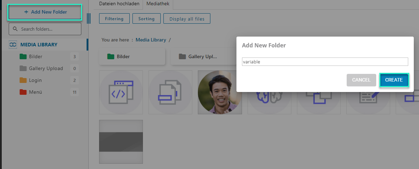This screenshot has width=419, height=169.
Task: Click the Create button in dialog
Action: pos(394,80)
